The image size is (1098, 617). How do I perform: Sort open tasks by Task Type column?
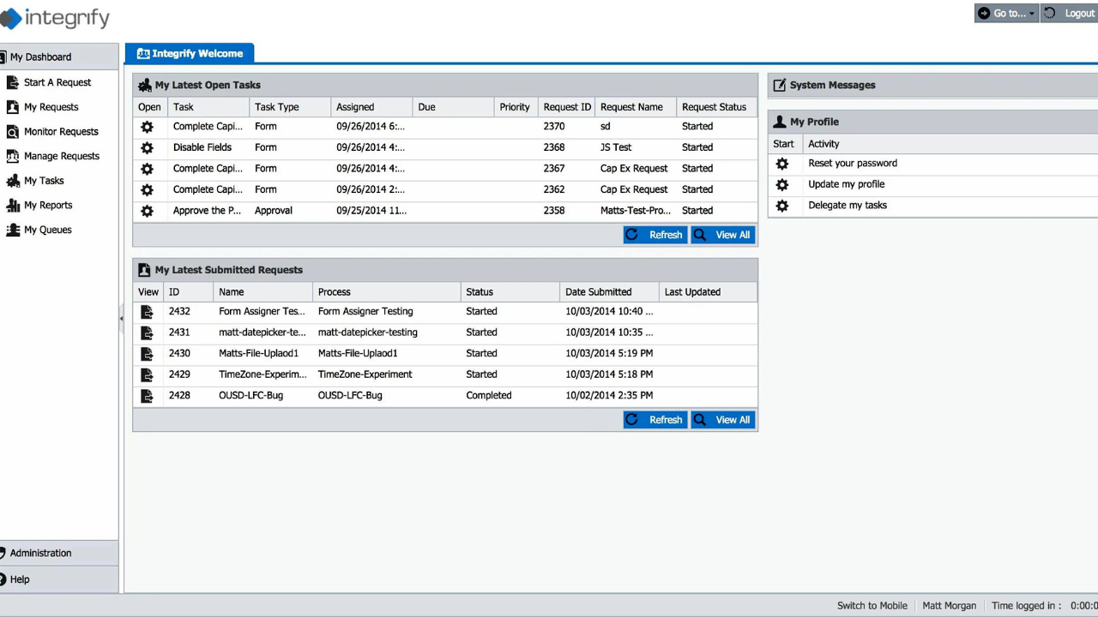coord(290,107)
